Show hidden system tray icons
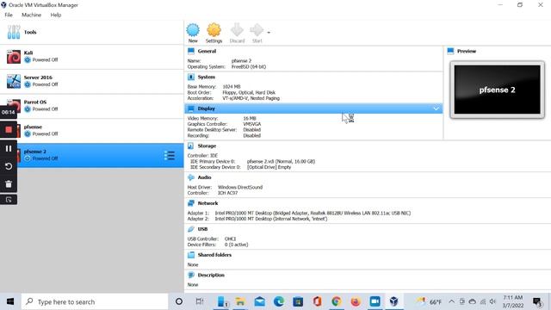Image resolution: width=551 pixels, height=310 pixels. click(451, 301)
